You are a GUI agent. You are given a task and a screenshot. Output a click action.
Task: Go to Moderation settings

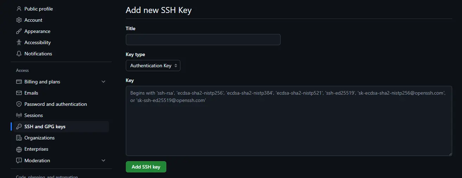37,160
